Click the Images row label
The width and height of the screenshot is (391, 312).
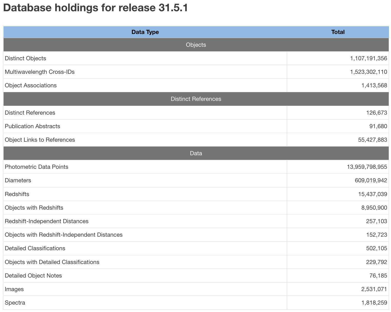pos(14,289)
